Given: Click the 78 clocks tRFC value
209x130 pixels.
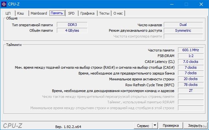Looking at the screenshot, I should 191,85.
